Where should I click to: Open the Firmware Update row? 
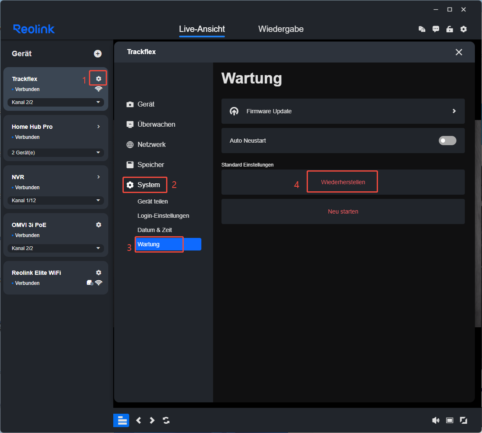point(343,111)
